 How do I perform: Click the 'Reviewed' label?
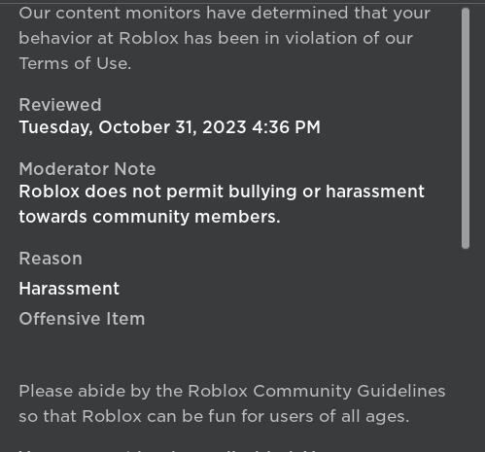60,105
